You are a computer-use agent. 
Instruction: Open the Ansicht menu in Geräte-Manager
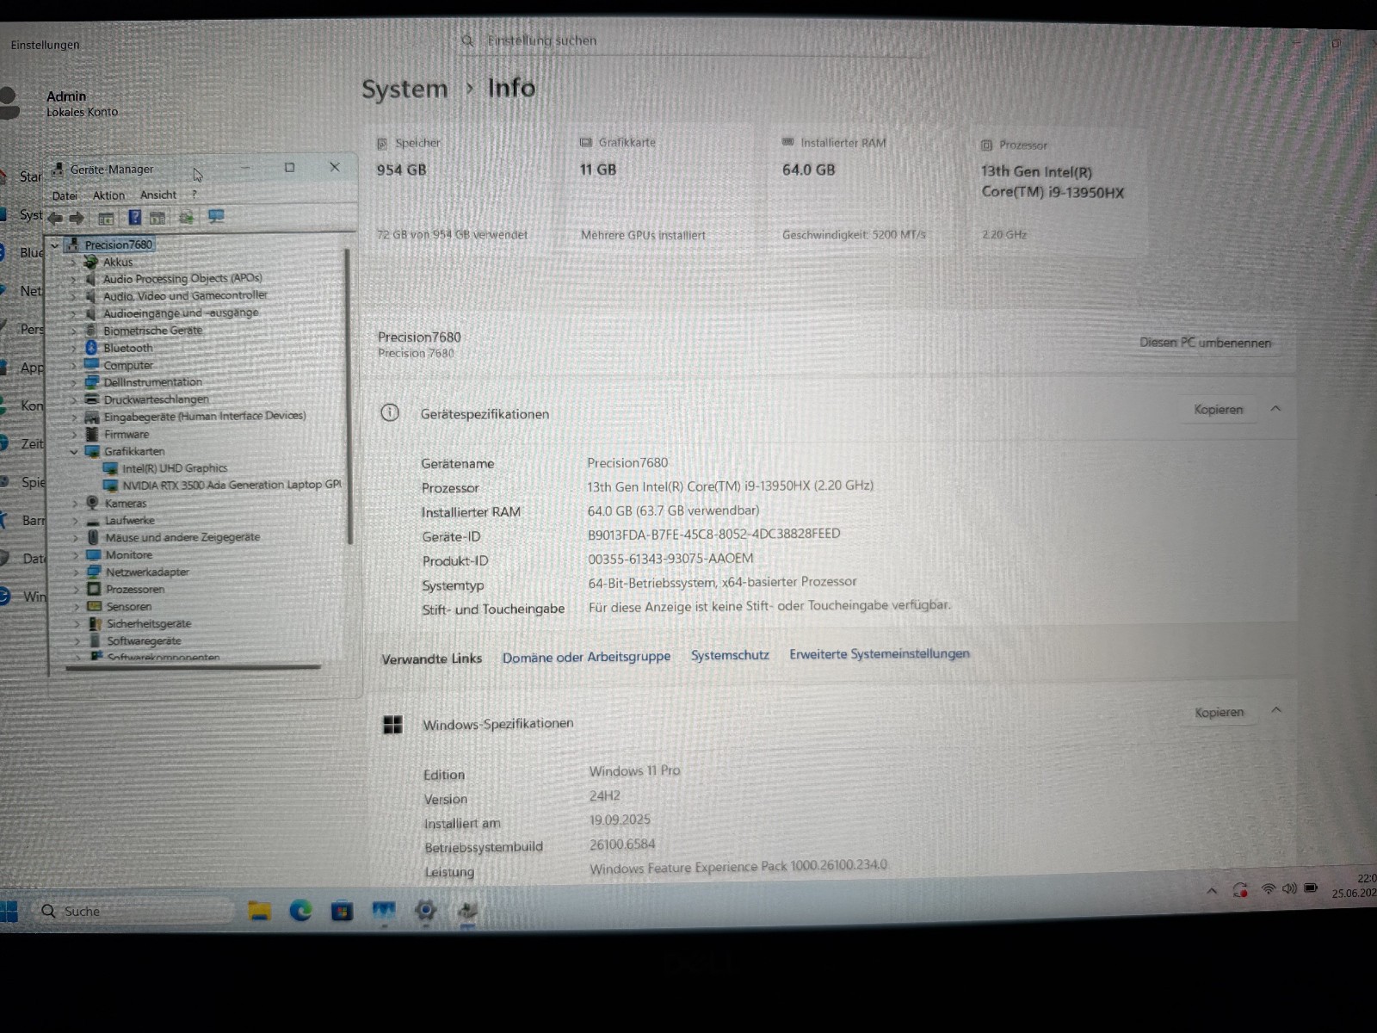coord(158,195)
